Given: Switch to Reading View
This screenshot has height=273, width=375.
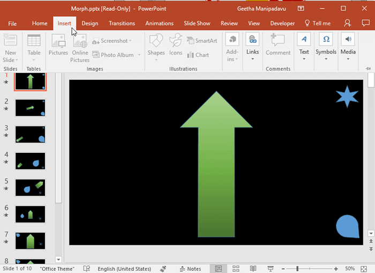Looking at the screenshot, I should click(253, 268).
